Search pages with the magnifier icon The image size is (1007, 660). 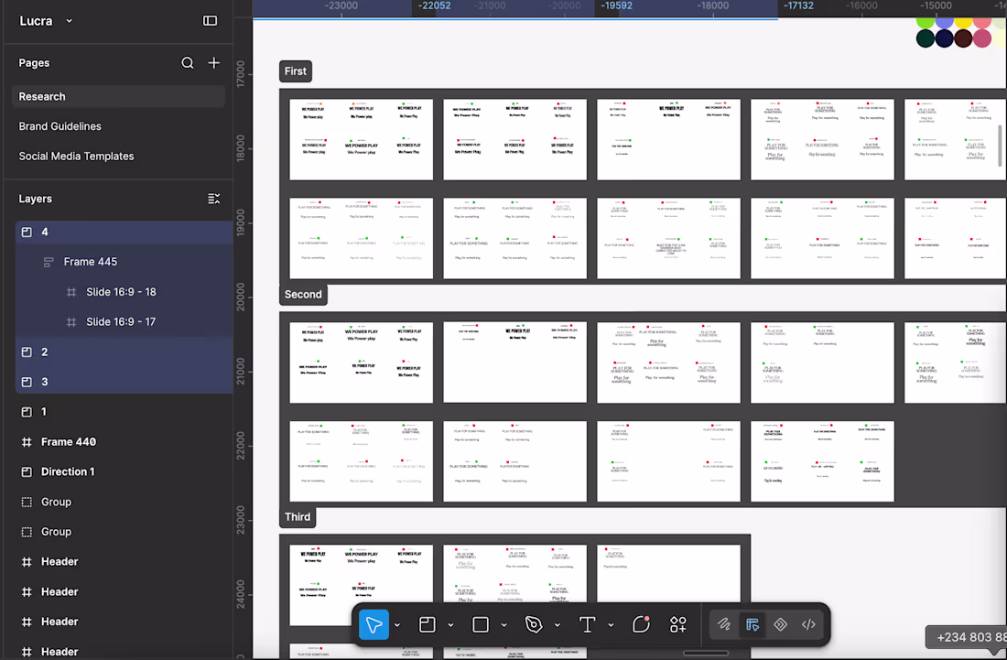187,63
